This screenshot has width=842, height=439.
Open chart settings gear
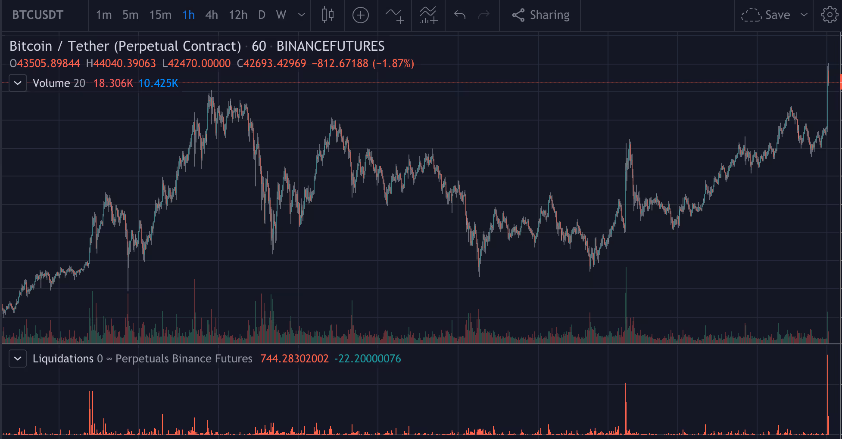click(x=830, y=15)
